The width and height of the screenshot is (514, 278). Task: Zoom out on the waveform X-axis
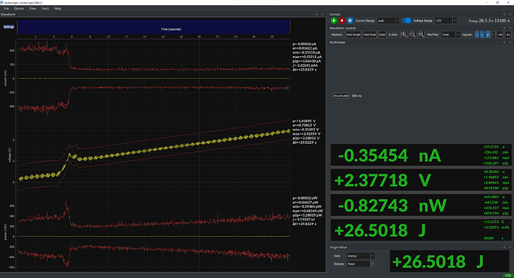(413, 34)
